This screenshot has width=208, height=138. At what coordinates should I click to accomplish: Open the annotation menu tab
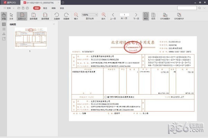(45, 8)
